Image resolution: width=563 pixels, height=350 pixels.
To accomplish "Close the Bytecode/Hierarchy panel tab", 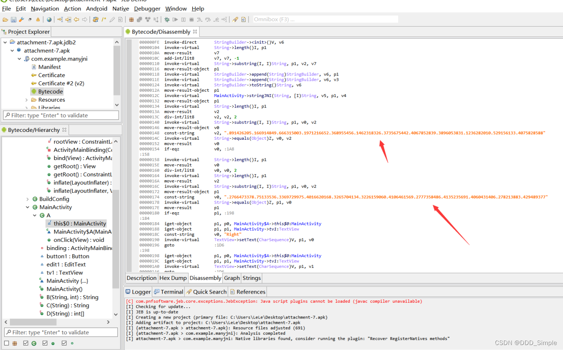I will pyautogui.click(x=64, y=130).
